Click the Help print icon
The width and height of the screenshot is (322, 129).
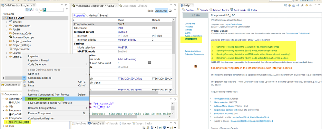click(293, 5)
